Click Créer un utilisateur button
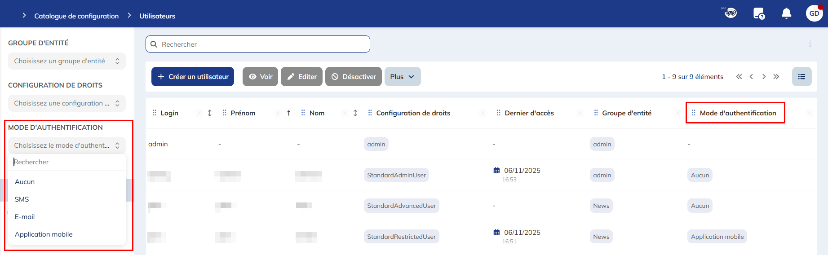Screen dimensions: 828x255 [193, 77]
